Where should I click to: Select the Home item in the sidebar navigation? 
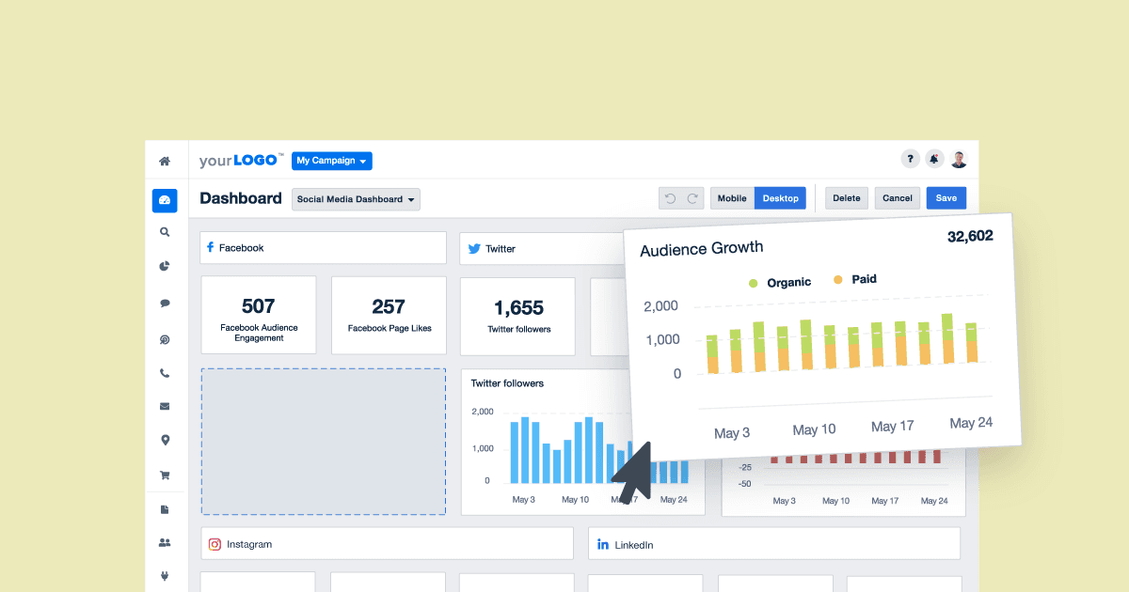coord(165,160)
